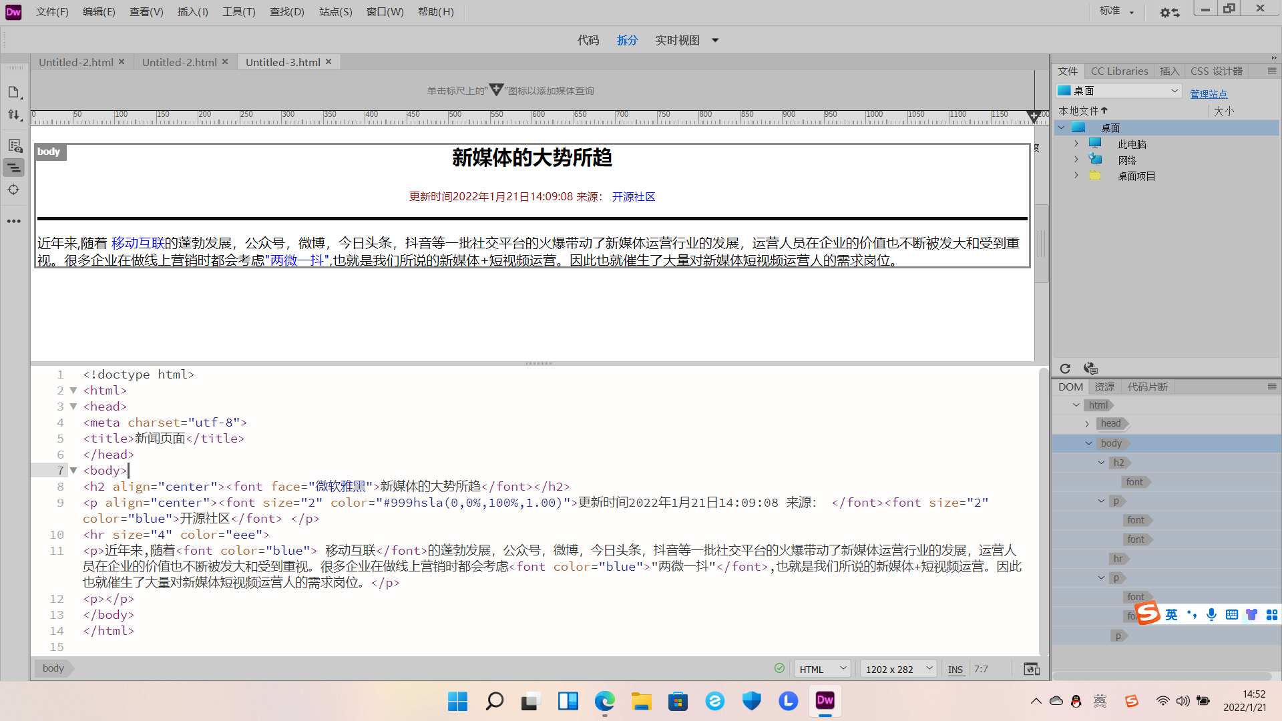
Task: Open DOM panel options menu icon
Action: pos(1272,387)
